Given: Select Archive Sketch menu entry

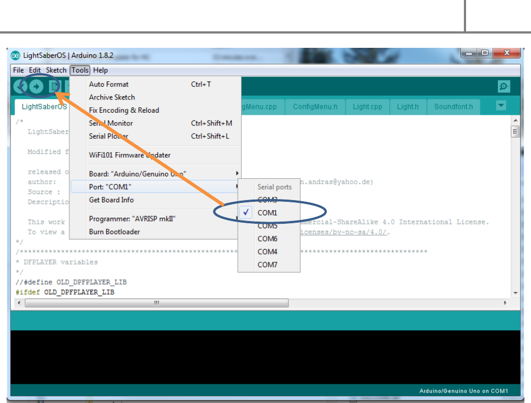Looking at the screenshot, I should click(155, 97).
